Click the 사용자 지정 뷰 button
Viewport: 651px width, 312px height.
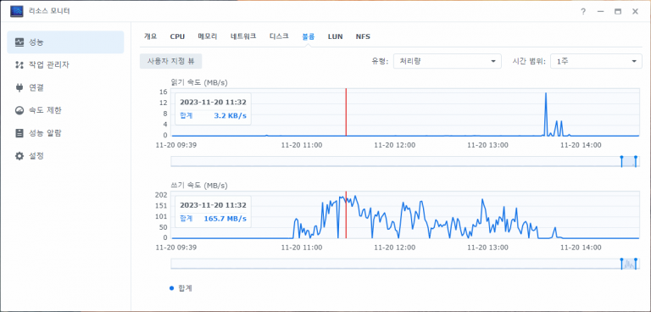tap(170, 61)
